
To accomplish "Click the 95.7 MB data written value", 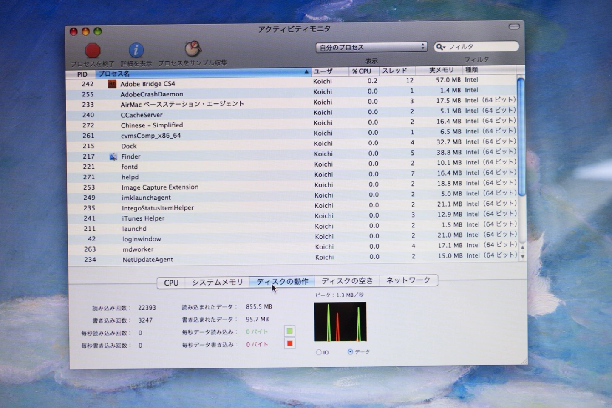I will coord(257,319).
